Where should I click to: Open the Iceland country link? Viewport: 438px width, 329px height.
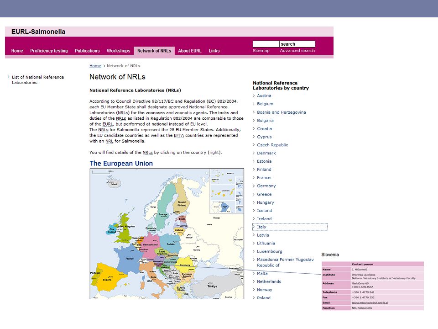point(264,210)
